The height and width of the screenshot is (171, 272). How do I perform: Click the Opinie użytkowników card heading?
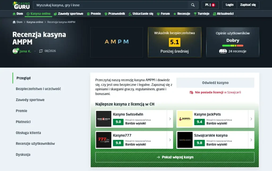point(233,33)
